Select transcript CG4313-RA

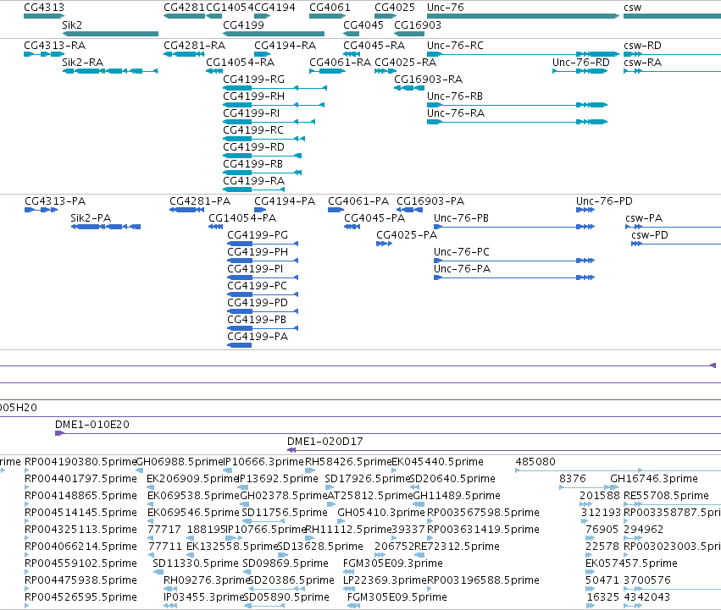point(44,54)
